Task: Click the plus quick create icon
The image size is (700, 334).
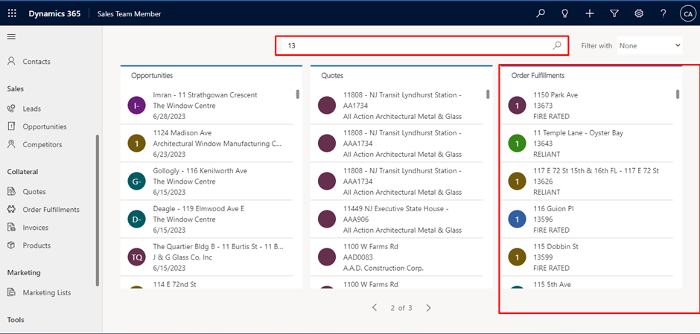Action: (x=590, y=13)
